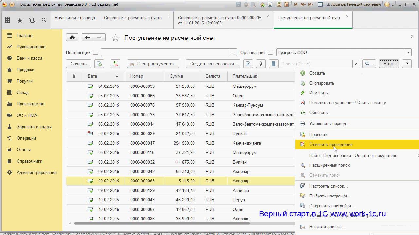Click the Реестр документов button
The height and width of the screenshot is (235, 419).
click(152, 64)
